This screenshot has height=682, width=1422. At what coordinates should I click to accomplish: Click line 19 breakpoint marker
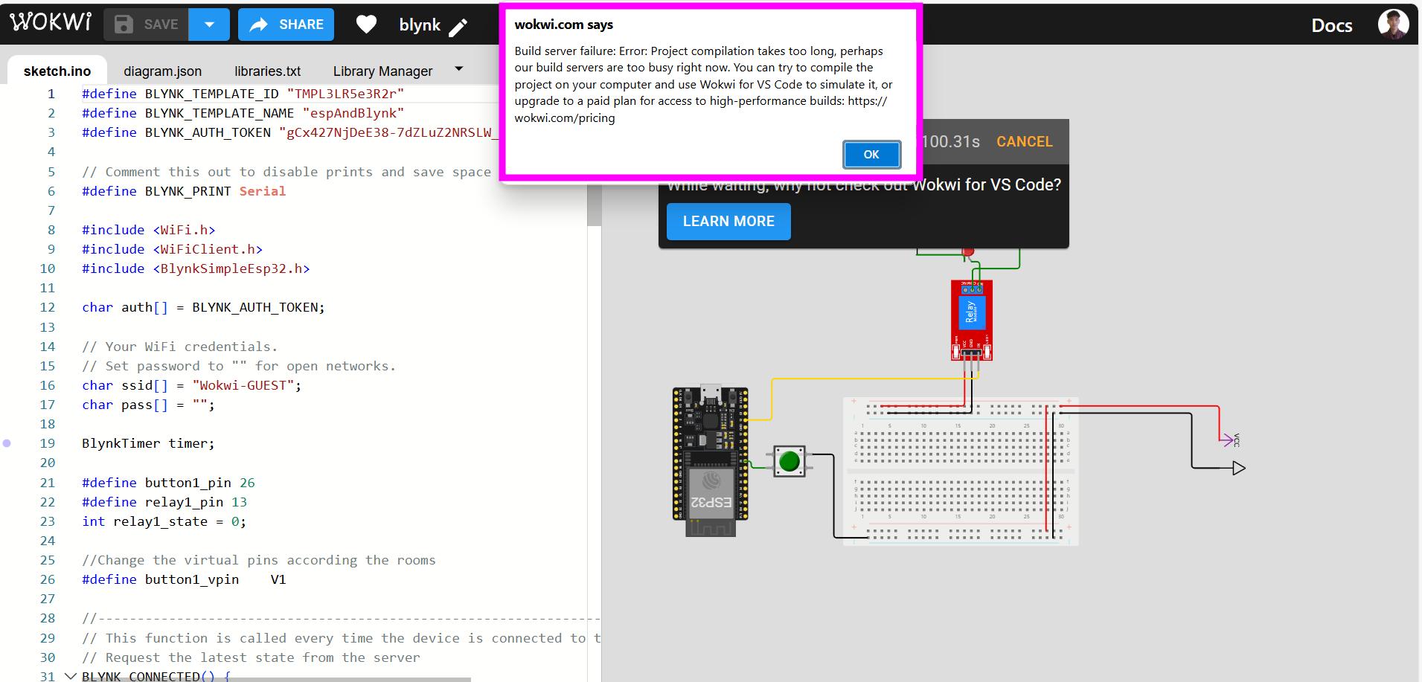click(7, 443)
